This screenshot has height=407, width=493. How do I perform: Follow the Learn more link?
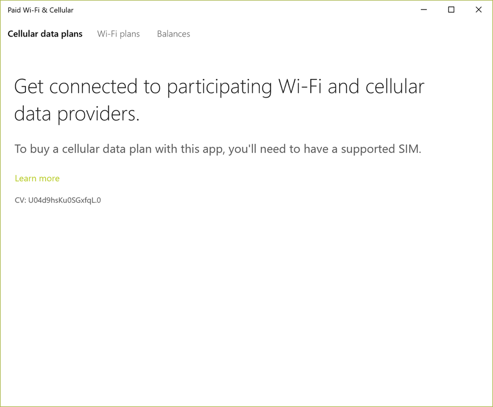pos(37,179)
